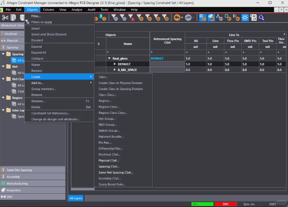Screen dimensions: 288x207
Task: Click the filter with cursor pointer icon
Action: (x=140, y=18)
